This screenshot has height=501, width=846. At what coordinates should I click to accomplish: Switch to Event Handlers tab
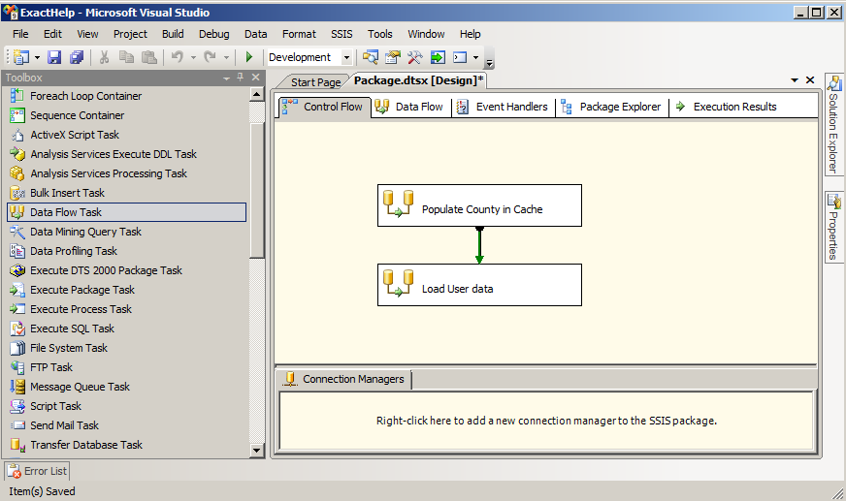(x=503, y=107)
